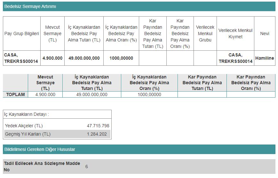Select the Geçmiş Yıl Karları (TL) row

click(x=28, y=134)
